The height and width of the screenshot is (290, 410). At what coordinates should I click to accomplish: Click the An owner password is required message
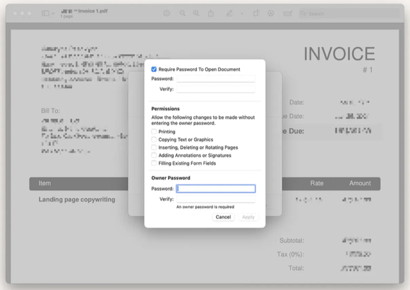coord(205,207)
